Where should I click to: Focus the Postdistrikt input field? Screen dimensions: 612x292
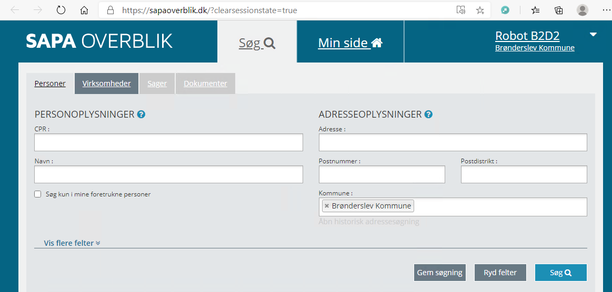coord(524,174)
